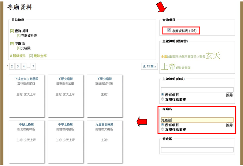Remove the 查詢項目 filter via its [X]
The image size is (243, 166).
(x=12, y=31)
